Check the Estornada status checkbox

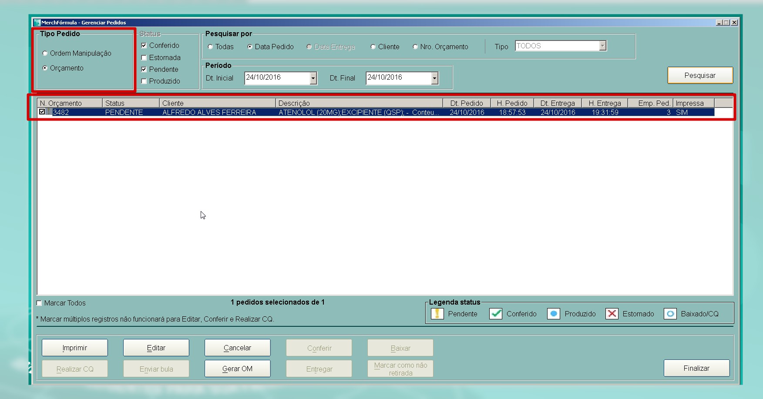(x=144, y=57)
